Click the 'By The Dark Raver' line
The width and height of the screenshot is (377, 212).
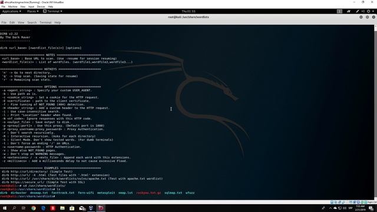click(15, 37)
